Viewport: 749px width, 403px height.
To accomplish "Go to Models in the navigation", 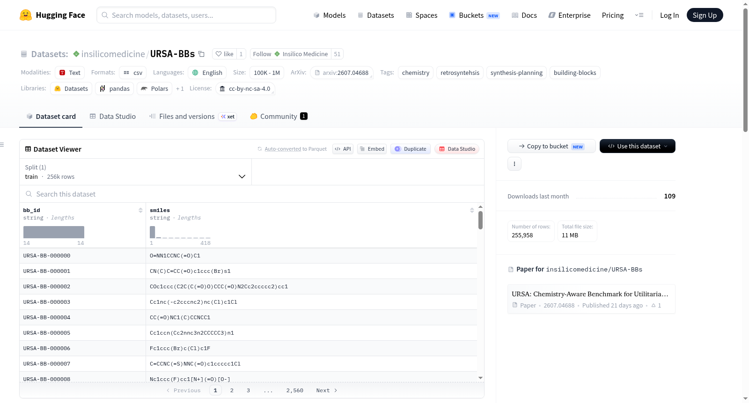I will tap(330, 15).
